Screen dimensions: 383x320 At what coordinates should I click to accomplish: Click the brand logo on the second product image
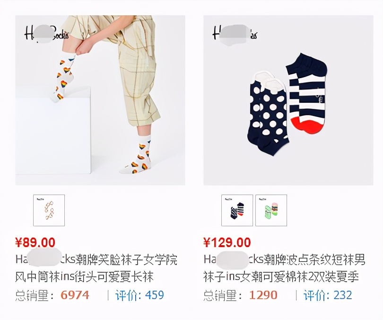235,34
